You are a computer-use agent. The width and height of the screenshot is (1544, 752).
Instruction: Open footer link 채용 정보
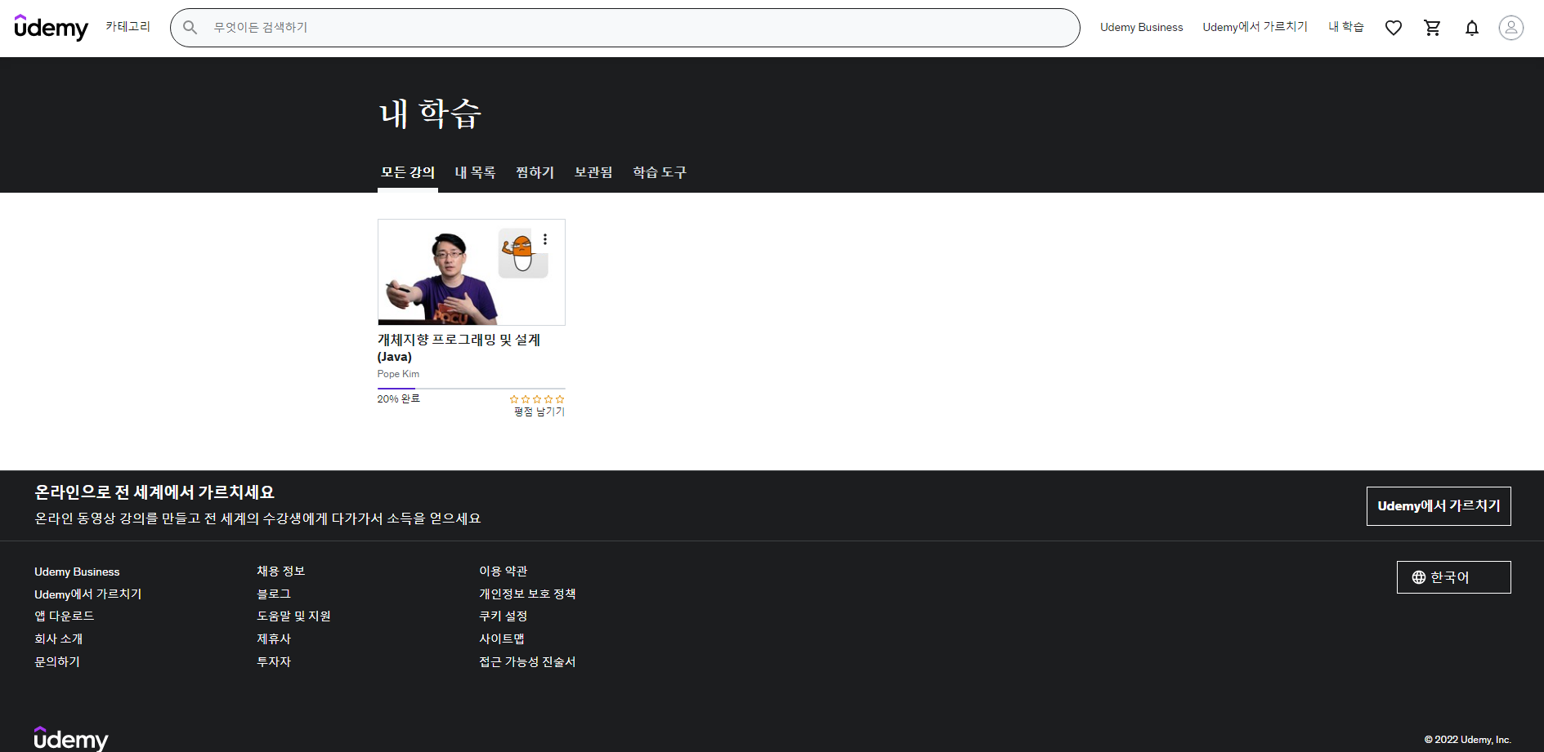click(281, 571)
